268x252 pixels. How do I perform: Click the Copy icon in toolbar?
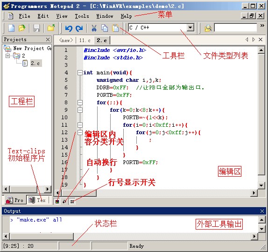105,28
